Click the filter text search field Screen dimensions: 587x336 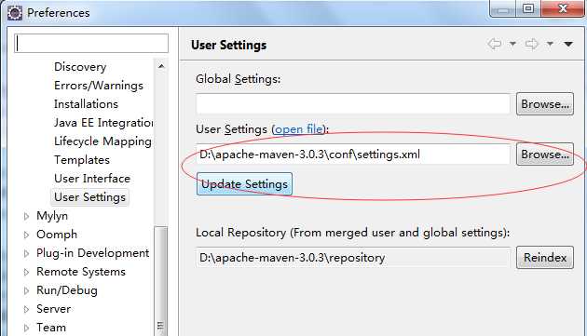click(91, 44)
